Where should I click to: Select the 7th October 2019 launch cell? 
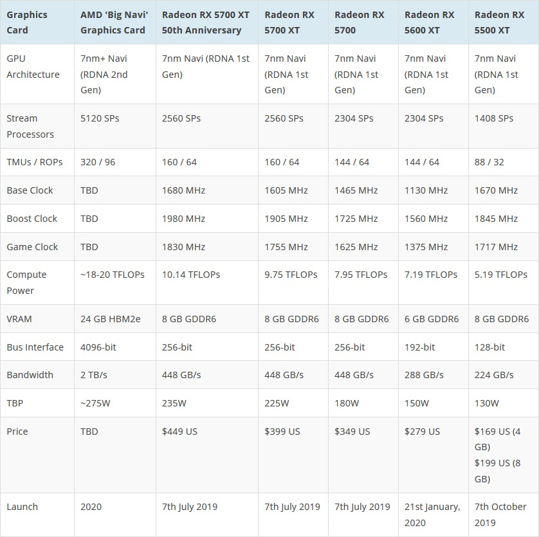504,514
